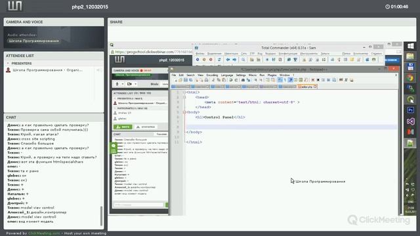
Task: Open camera dropdown arrow in webinar panel
Action: tap(136, 84)
